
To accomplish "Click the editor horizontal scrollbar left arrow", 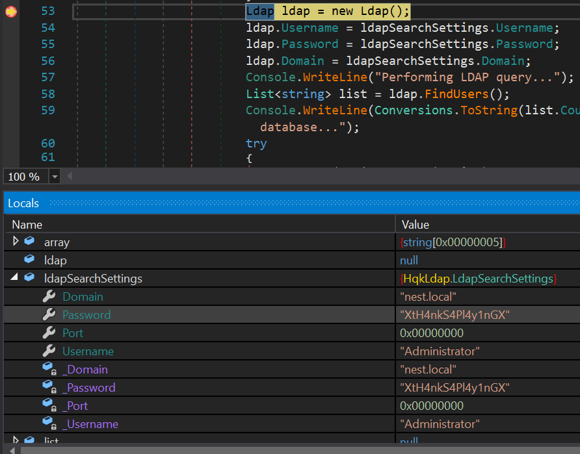I will [x=70, y=177].
